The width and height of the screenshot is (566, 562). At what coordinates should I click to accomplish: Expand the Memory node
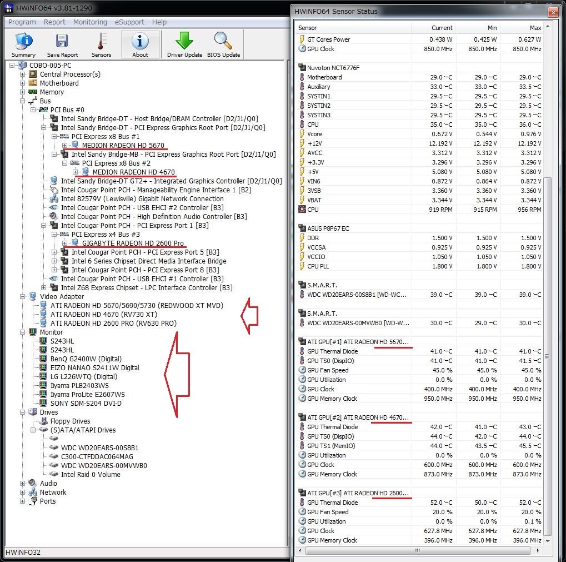pos(22,92)
